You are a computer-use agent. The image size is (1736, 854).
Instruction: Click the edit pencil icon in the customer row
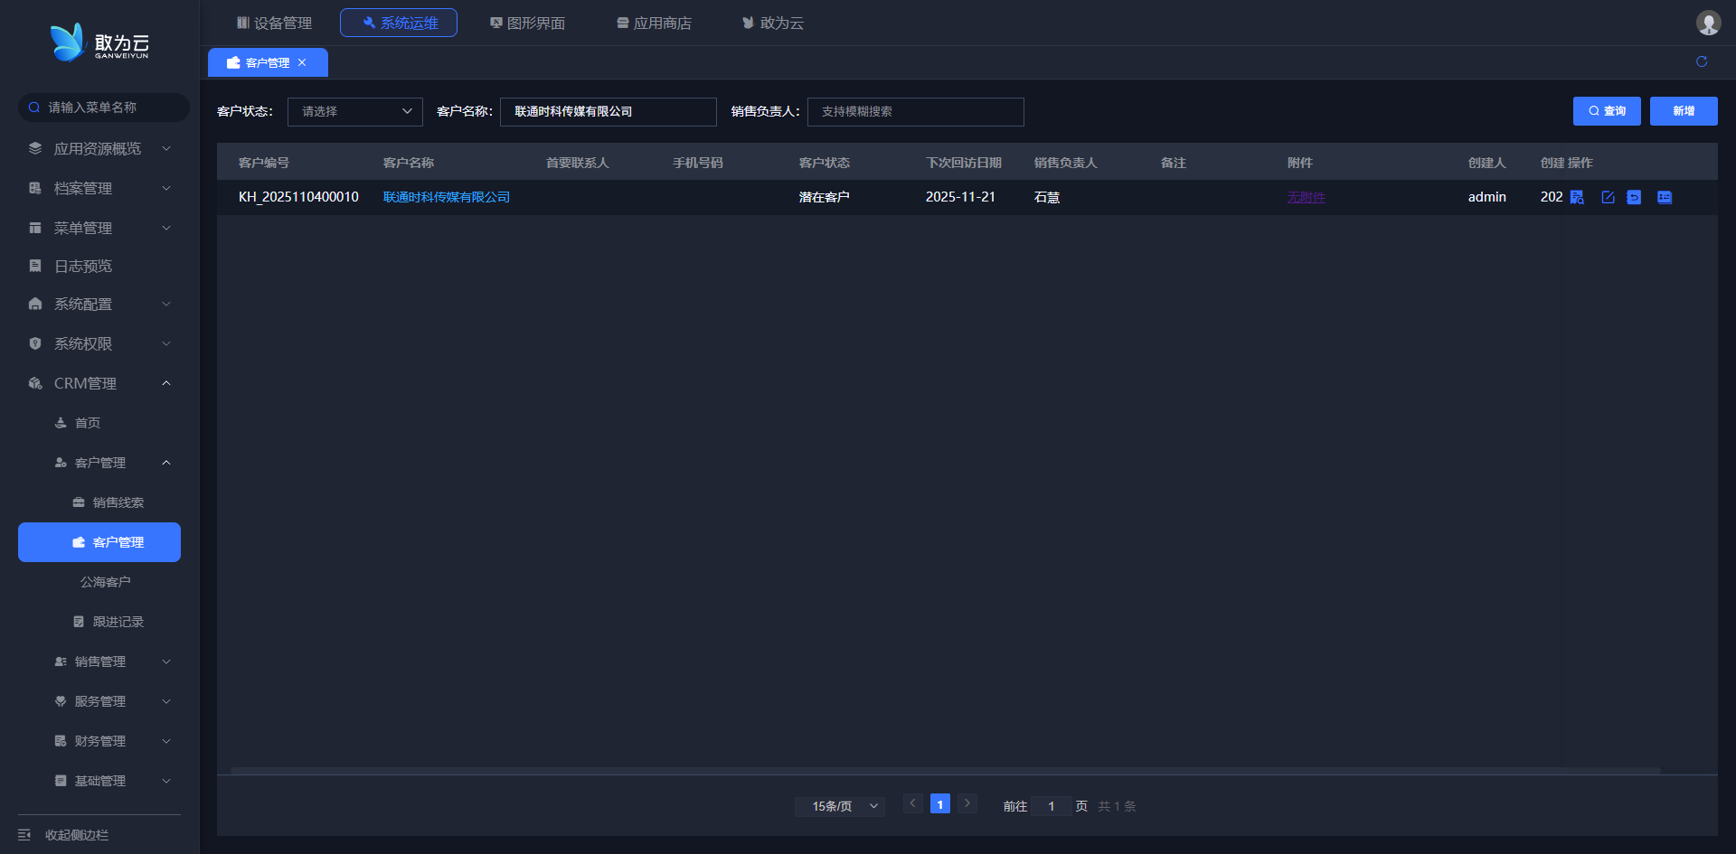pos(1608,197)
